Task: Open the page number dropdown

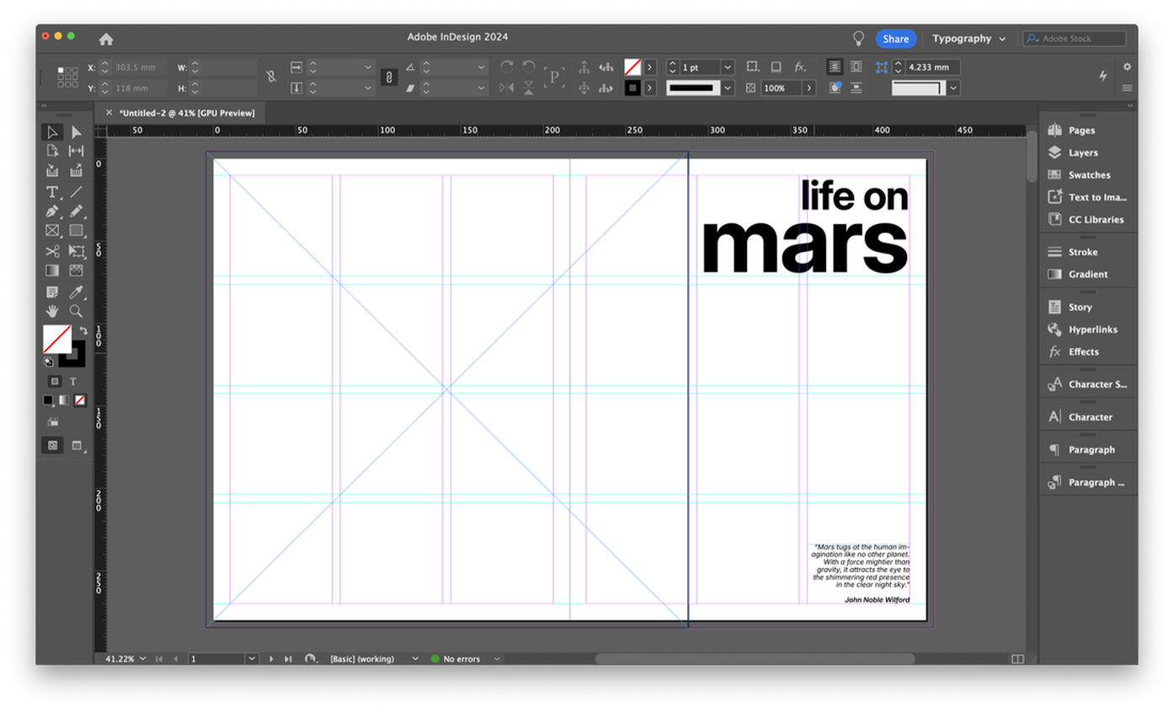Action: [x=252, y=659]
